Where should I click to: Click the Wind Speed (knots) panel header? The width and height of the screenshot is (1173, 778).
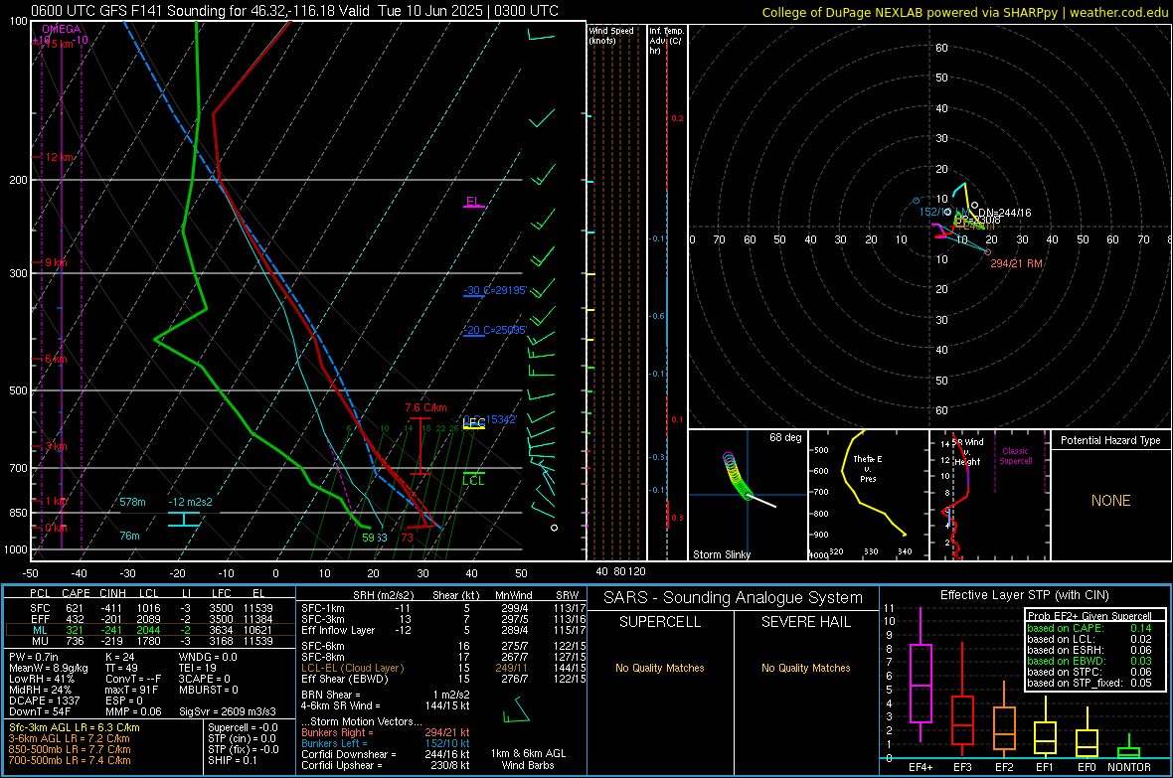(x=610, y=36)
